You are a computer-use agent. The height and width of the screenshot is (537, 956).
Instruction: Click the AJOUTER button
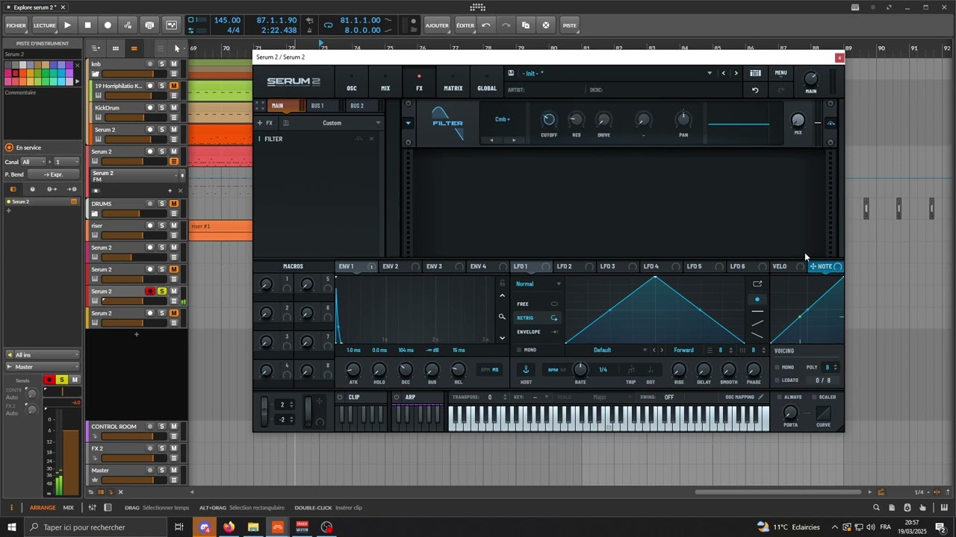pyautogui.click(x=437, y=25)
